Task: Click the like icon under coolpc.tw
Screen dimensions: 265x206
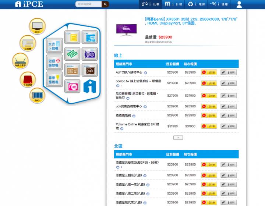Action: tap(118, 86)
